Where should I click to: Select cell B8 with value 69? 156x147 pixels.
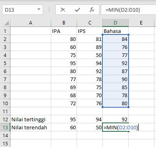click(64, 87)
